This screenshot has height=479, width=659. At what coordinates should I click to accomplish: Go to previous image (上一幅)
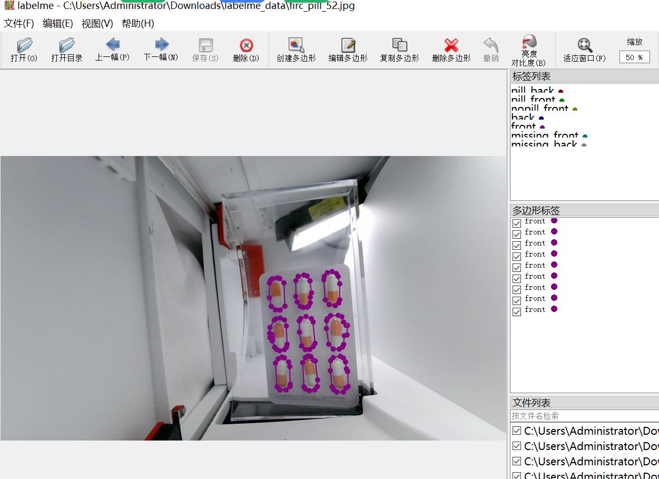[x=112, y=50]
